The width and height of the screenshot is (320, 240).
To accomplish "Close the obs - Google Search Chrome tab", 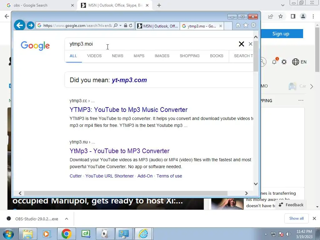I will [x=72, y=5].
